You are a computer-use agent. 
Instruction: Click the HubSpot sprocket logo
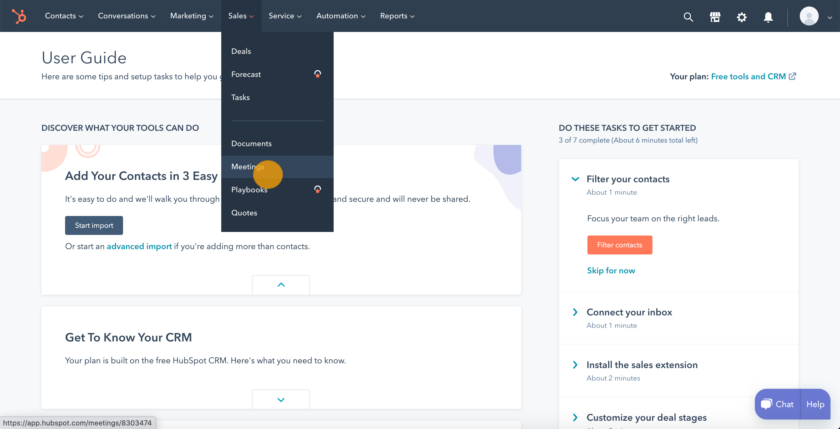[19, 16]
